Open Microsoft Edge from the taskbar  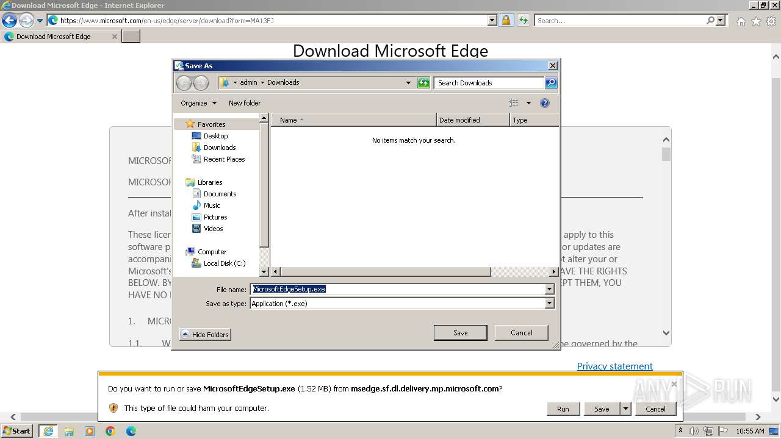[131, 431]
